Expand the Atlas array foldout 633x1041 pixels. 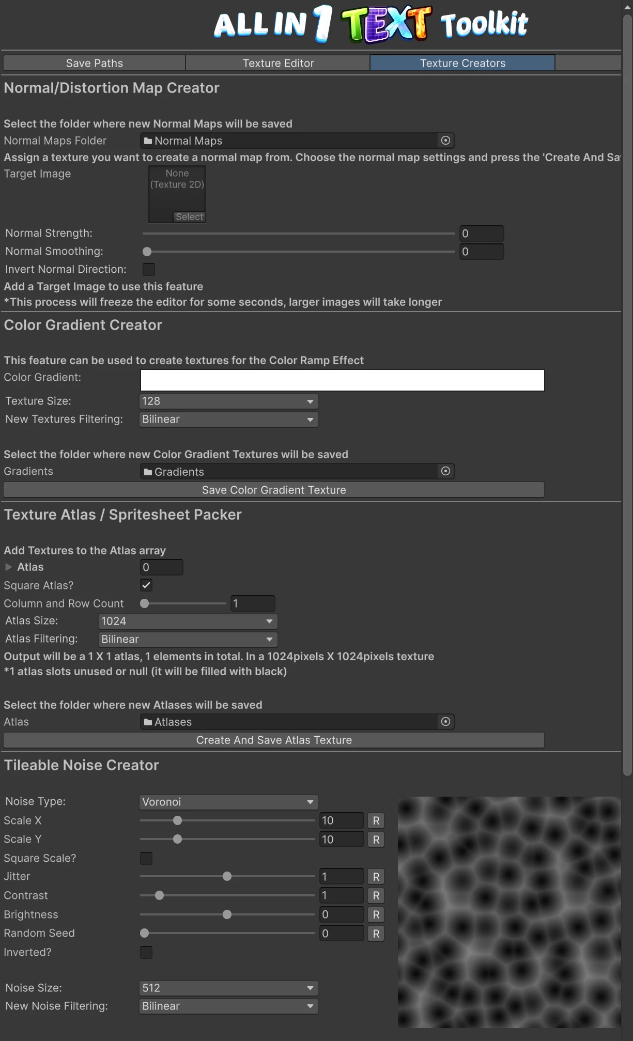click(8, 567)
